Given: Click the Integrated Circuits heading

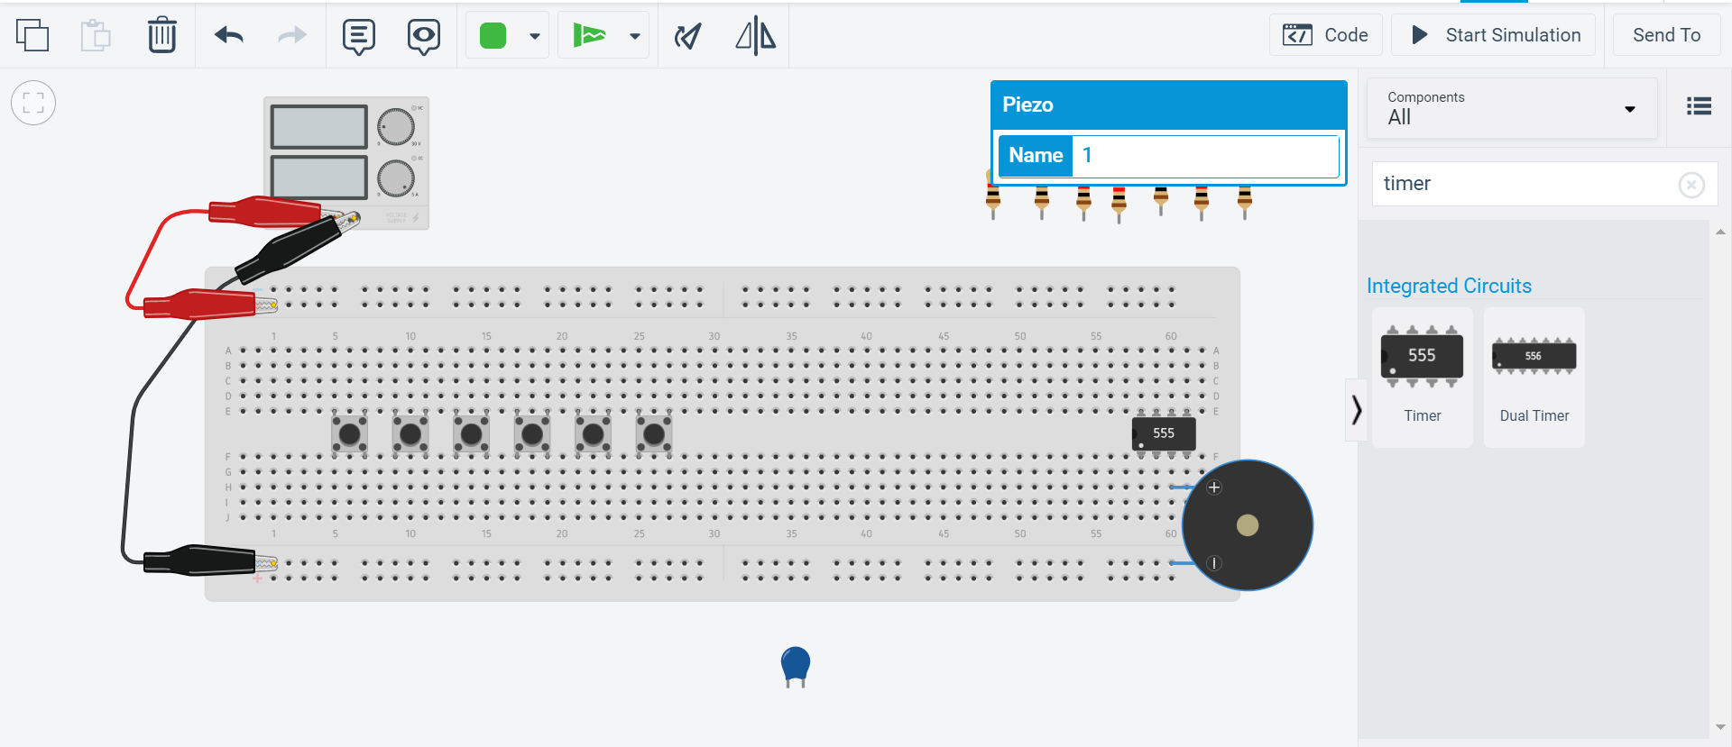Looking at the screenshot, I should [x=1449, y=286].
